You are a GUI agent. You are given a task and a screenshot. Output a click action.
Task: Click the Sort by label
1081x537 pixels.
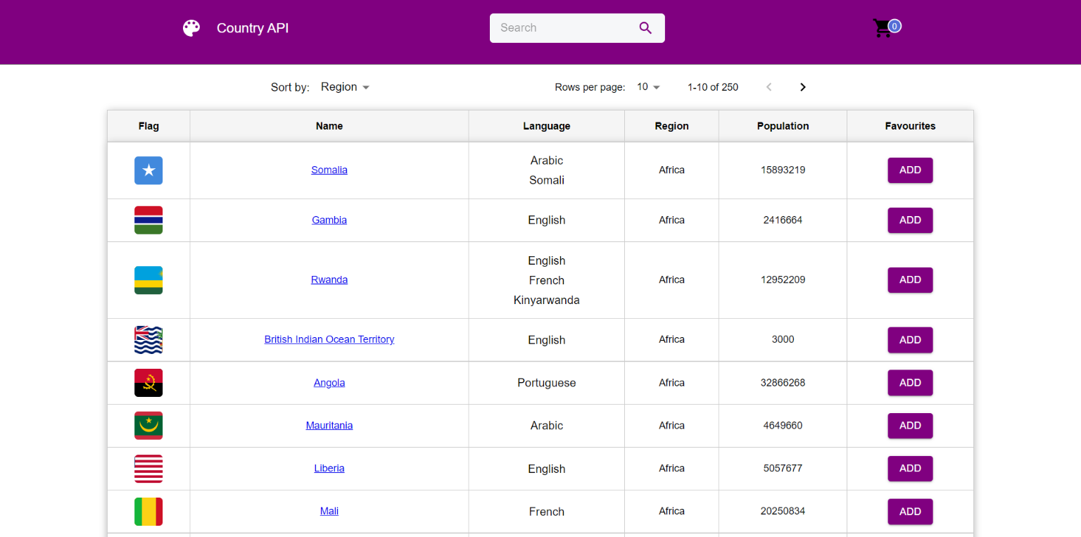(290, 87)
